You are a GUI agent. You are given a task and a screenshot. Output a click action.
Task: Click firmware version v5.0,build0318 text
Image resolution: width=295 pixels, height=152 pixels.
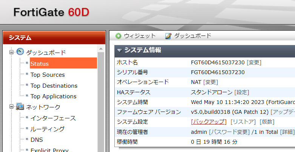[229, 112]
